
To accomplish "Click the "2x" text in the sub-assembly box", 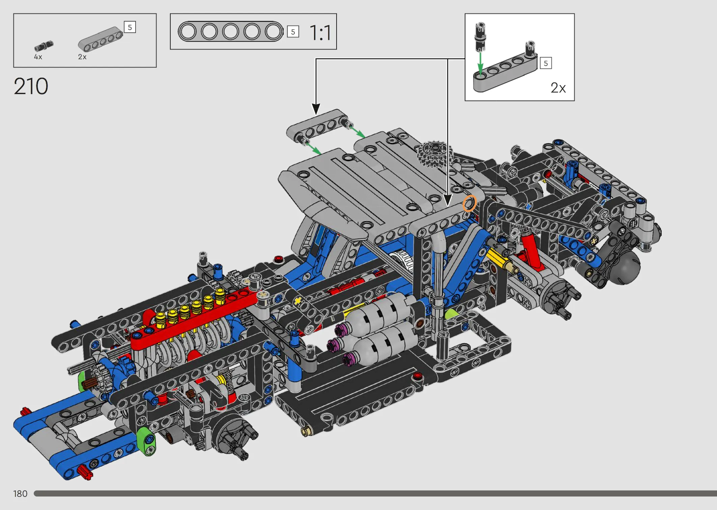I will (x=558, y=88).
